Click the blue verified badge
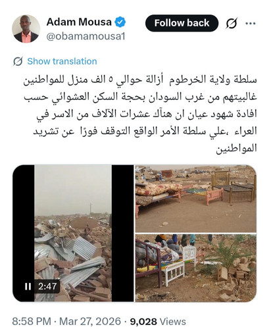Viewport: 269px width, 329px height. (x=120, y=22)
